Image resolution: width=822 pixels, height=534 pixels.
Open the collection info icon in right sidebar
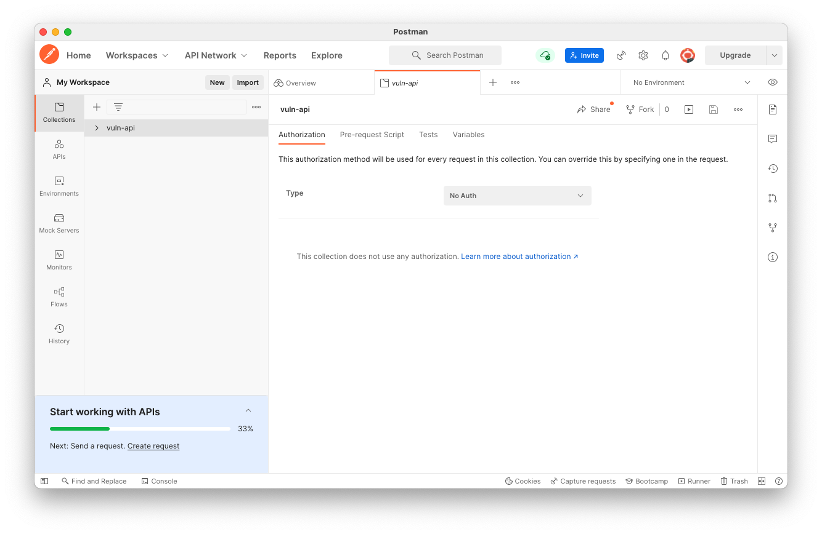[773, 257]
